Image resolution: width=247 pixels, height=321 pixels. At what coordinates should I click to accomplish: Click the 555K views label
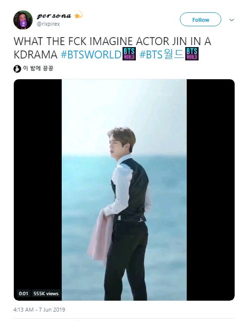pos(46,293)
